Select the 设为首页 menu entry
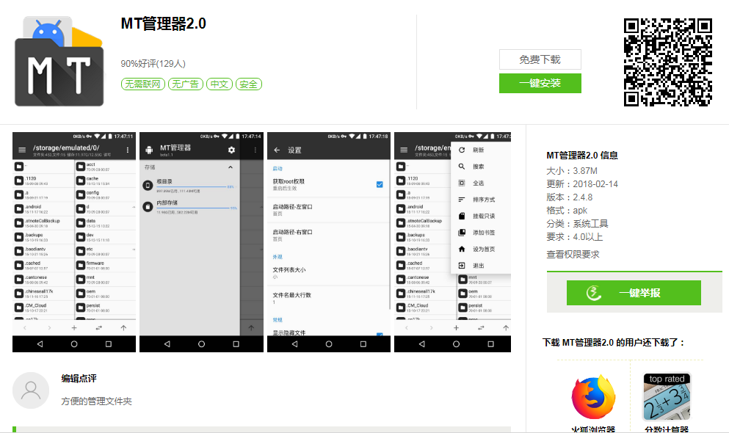Screen dimensions: 729x433 click(481, 249)
